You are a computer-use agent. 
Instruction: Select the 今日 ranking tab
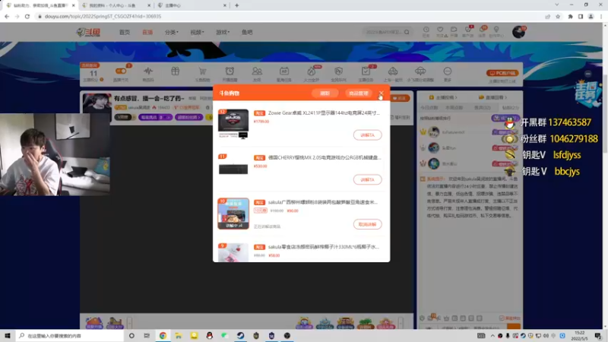click(429, 107)
